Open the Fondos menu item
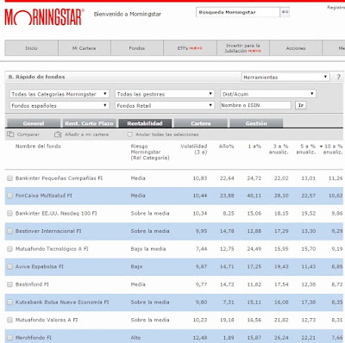This screenshot has height=343, width=345. [137, 48]
